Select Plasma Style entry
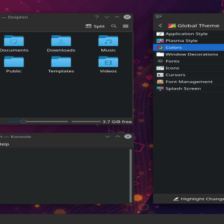Viewport: 224px width, 224px height. (x=189, y=41)
